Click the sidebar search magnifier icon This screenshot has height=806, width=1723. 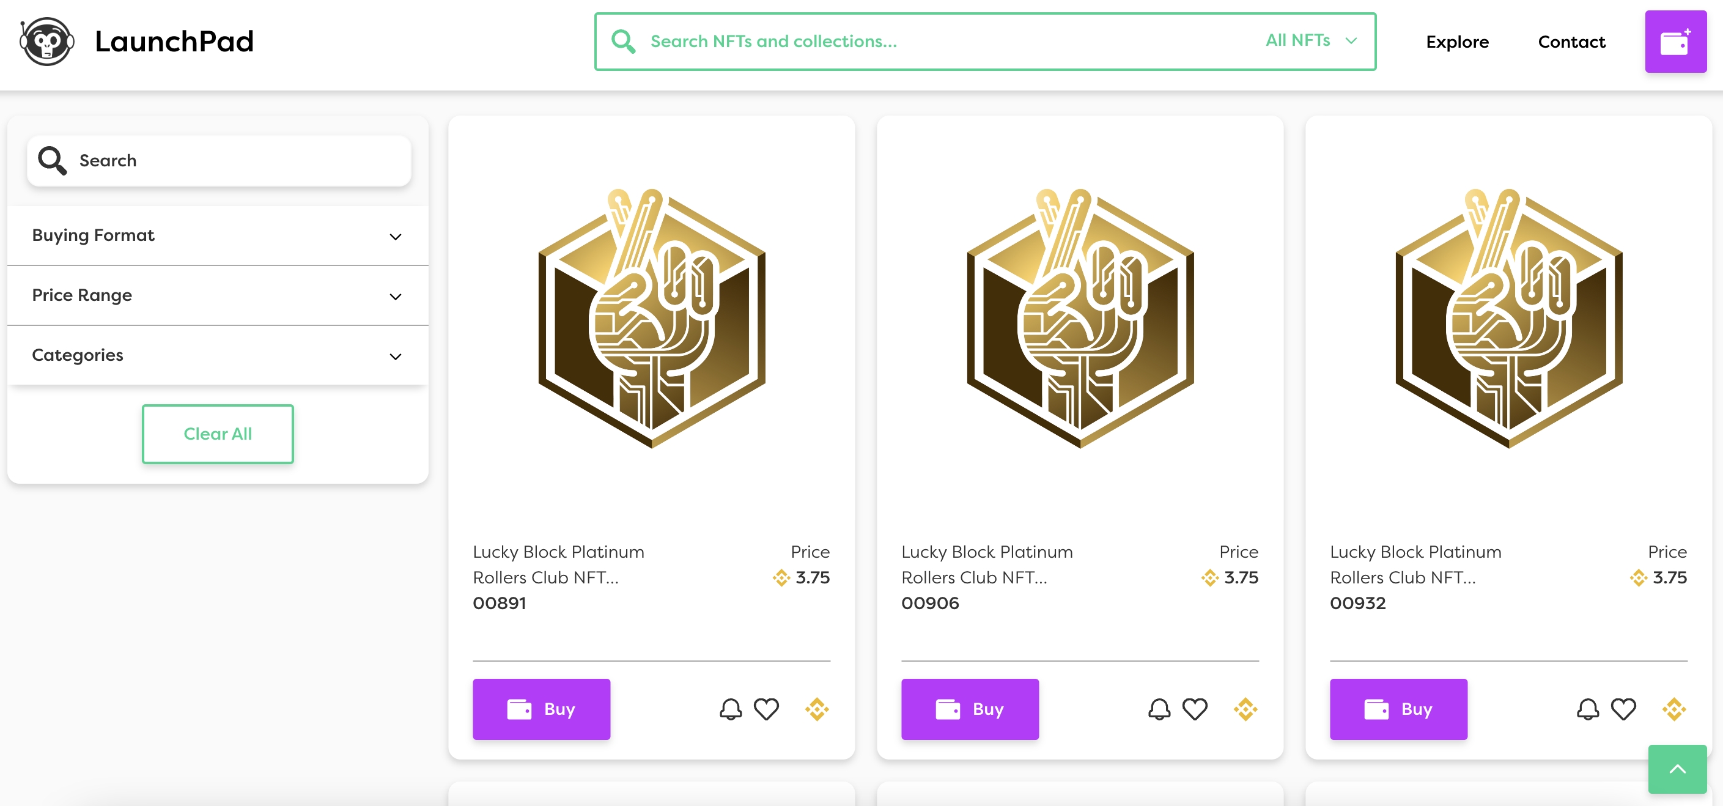click(52, 161)
